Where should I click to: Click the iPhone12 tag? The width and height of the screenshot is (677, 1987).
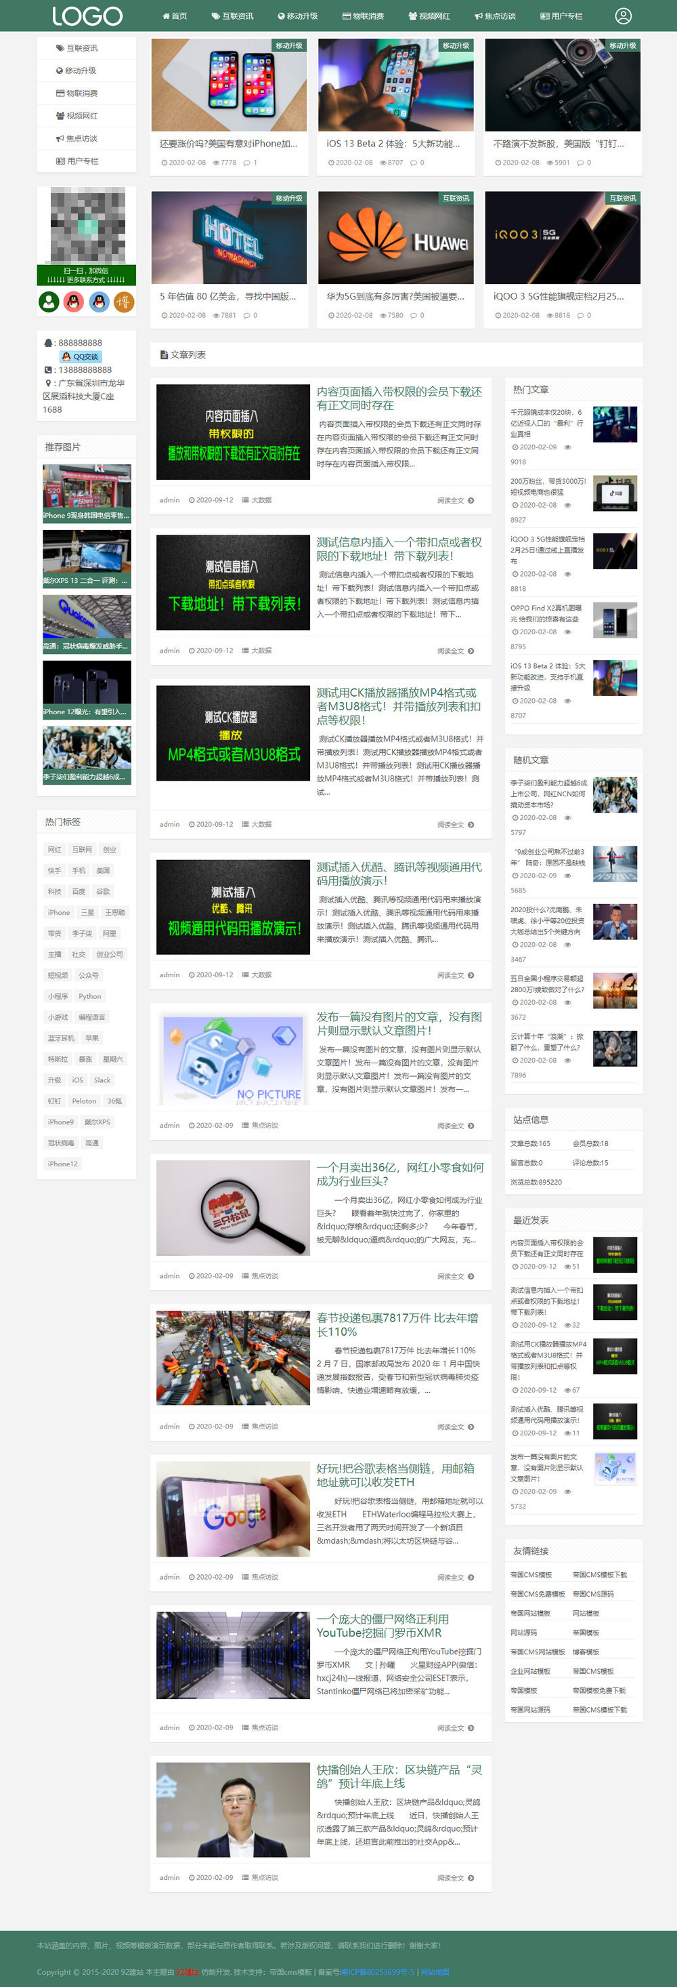tap(62, 1164)
